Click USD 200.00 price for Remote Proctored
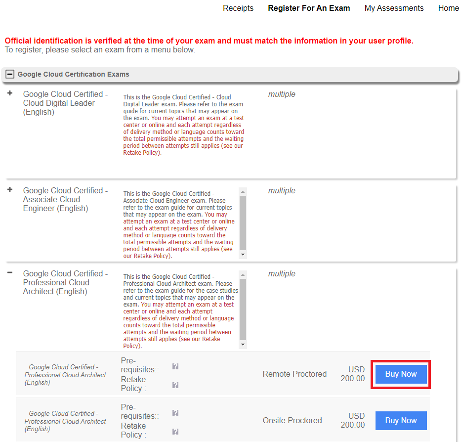 point(352,374)
